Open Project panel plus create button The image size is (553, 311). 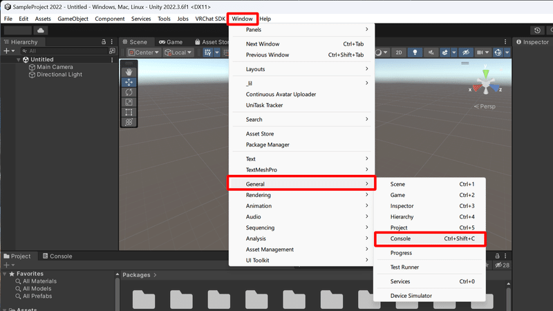[x=9, y=265]
